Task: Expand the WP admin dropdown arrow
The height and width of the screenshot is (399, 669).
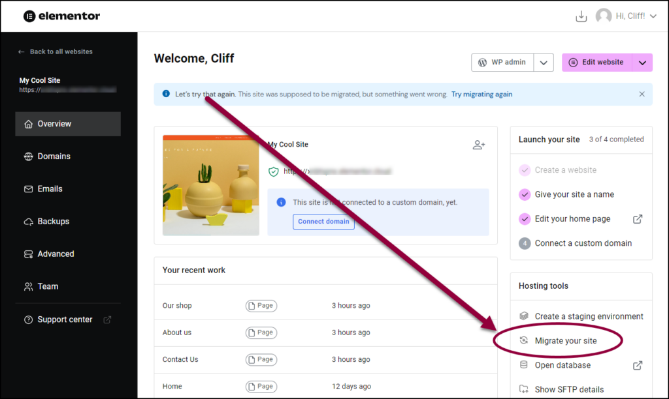Action: (544, 63)
